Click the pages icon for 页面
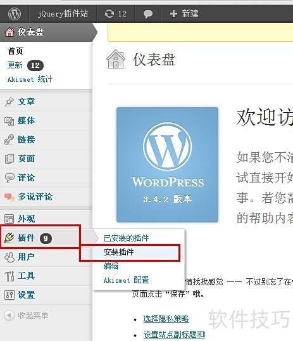Screen dimensions: 293x341 9,158
